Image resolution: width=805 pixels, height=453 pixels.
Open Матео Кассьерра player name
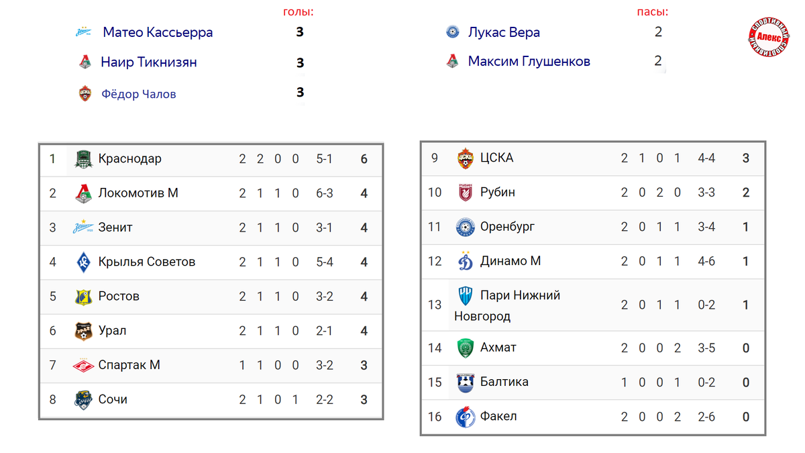pos(158,32)
